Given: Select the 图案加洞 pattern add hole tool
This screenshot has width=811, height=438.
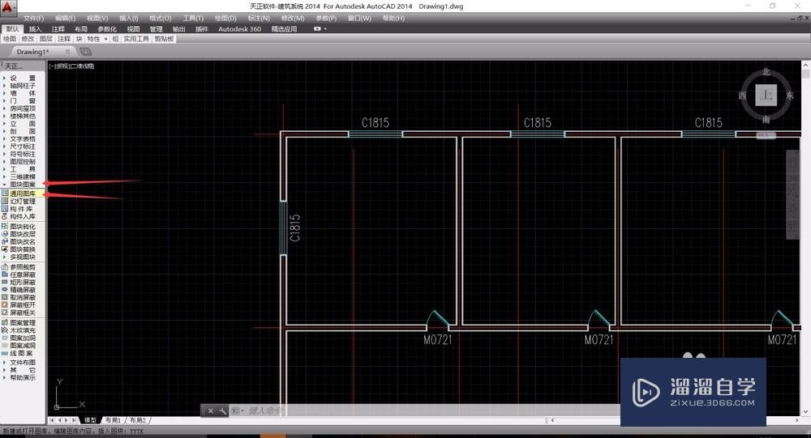Looking at the screenshot, I should click(x=22, y=338).
